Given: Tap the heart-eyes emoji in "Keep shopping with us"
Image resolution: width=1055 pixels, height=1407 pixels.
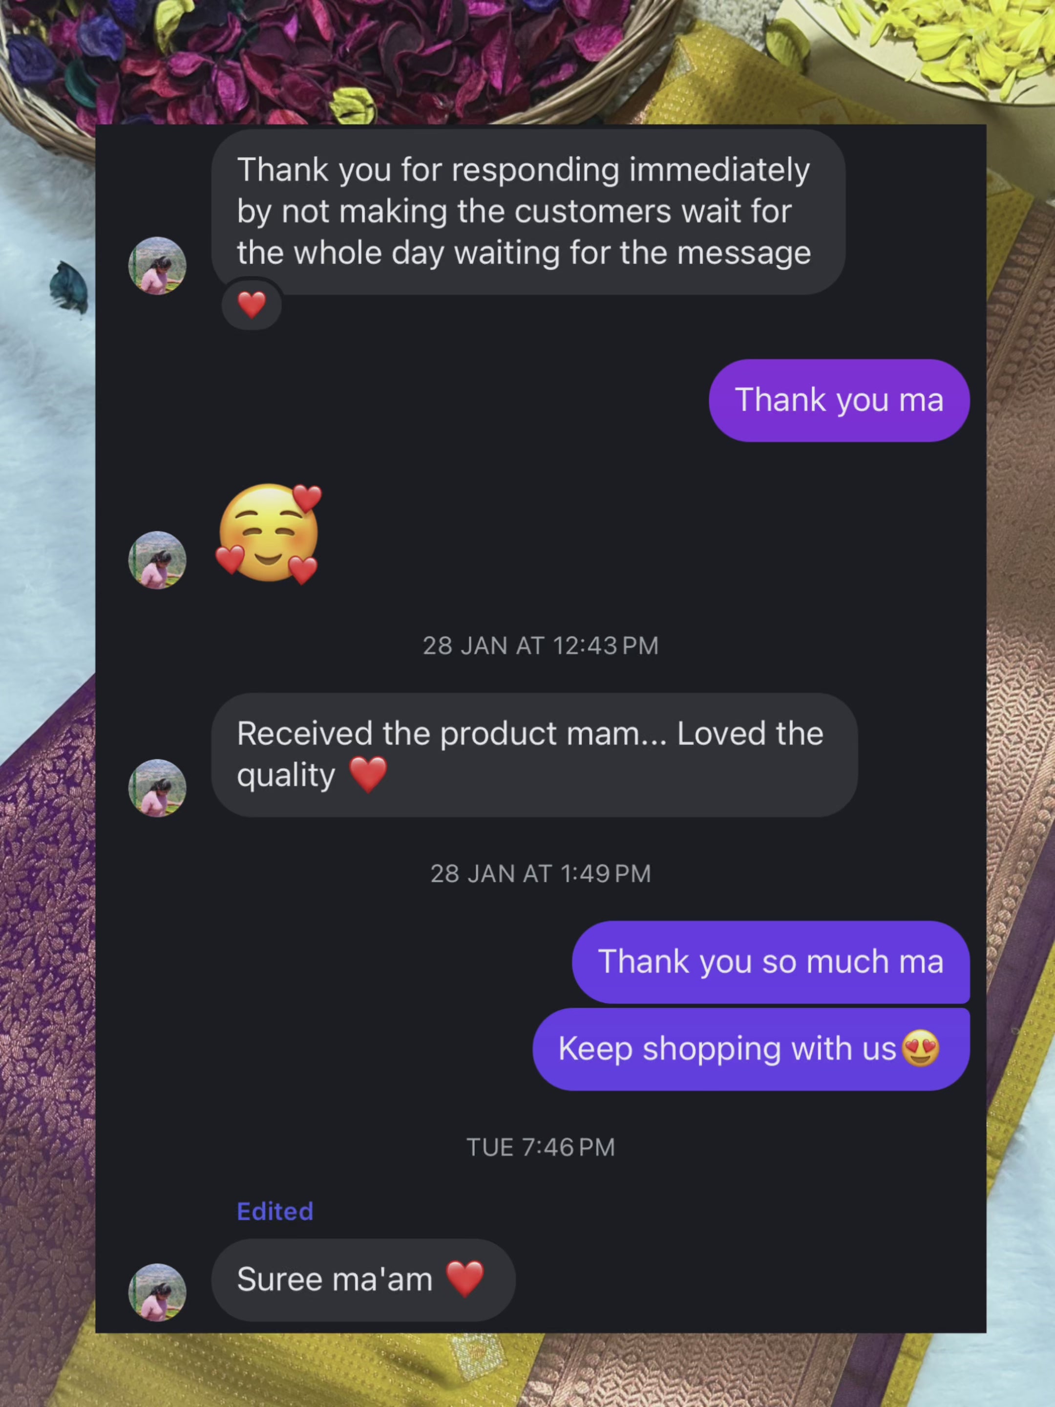Looking at the screenshot, I should pyautogui.click(x=920, y=1049).
